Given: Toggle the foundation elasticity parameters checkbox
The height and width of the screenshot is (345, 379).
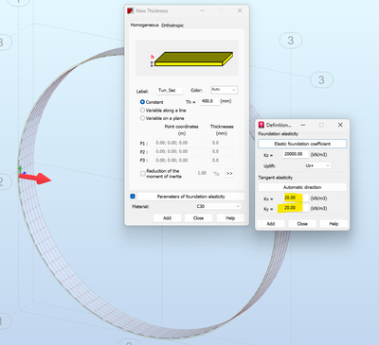Looking at the screenshot, I should coord(133,197).
